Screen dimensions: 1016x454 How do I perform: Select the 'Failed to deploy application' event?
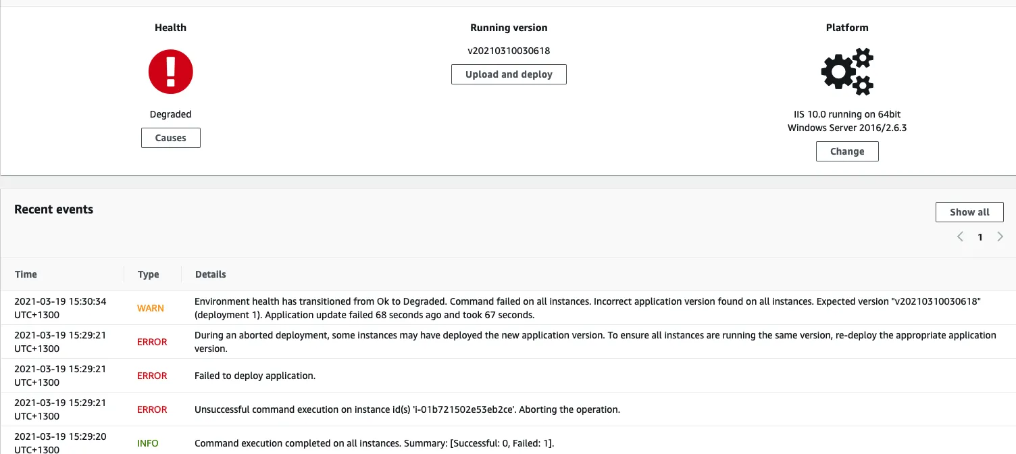pos(255,376)
